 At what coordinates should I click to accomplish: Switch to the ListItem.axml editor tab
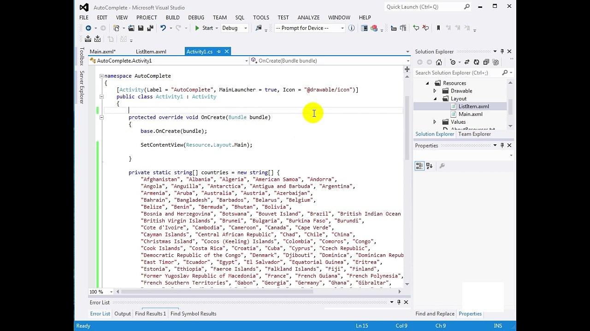click(x=151, y=51)
